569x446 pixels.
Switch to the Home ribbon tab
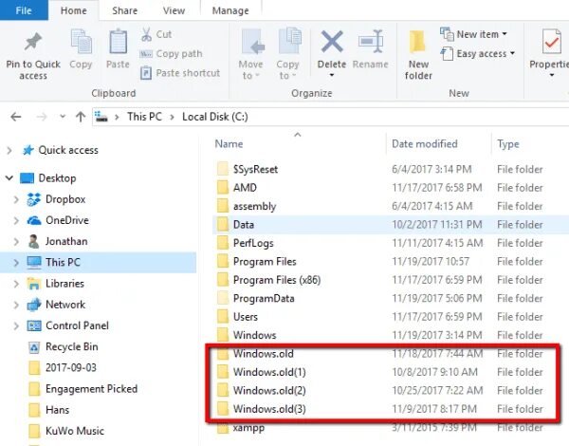point(74,10)
